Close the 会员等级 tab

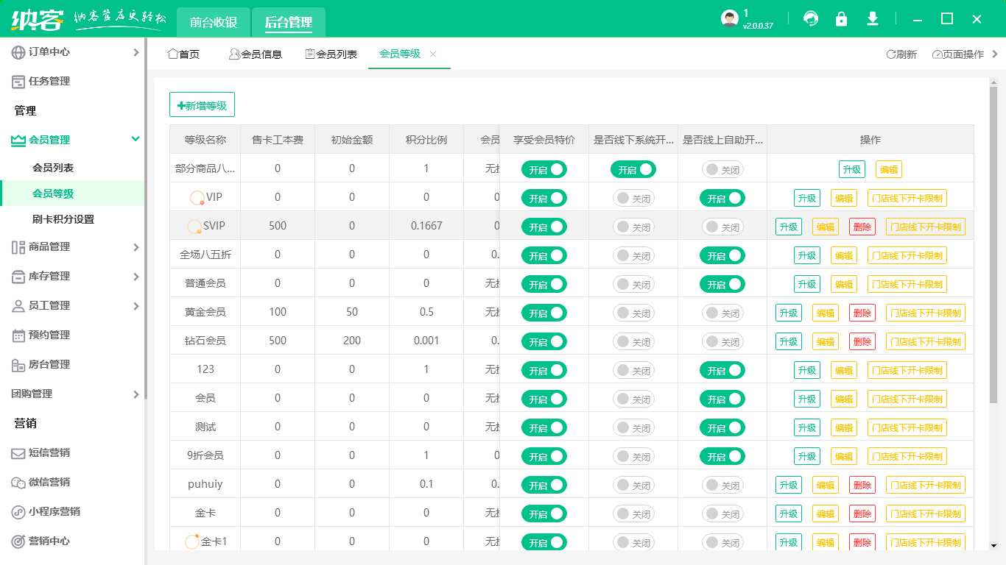click(433, 54)
